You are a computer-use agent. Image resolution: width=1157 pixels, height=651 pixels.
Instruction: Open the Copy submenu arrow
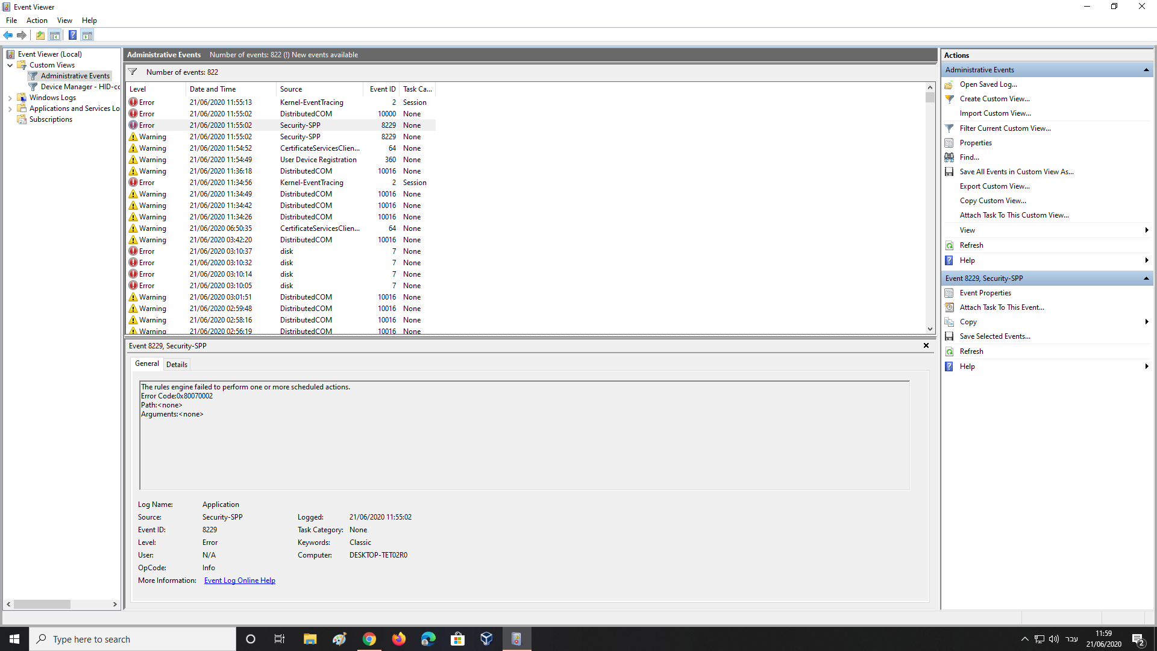[1147, 321]
